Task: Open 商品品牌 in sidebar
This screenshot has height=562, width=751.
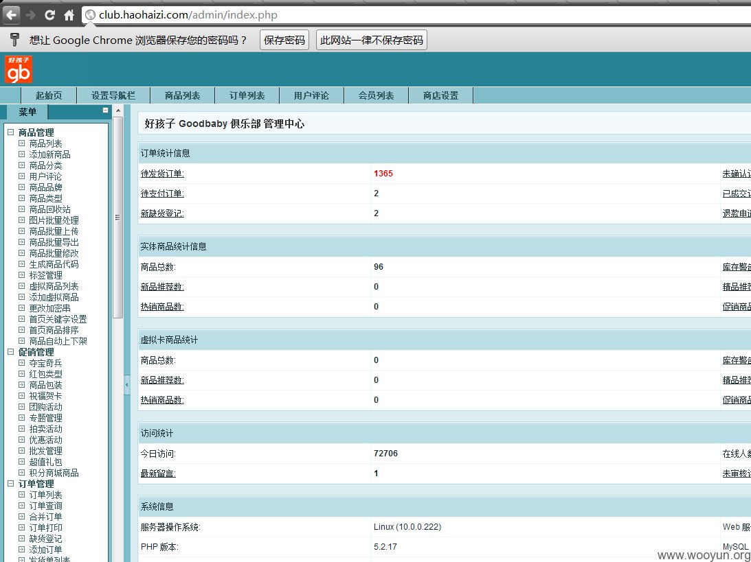Action: pyautogui.click(x=45, y=187)
